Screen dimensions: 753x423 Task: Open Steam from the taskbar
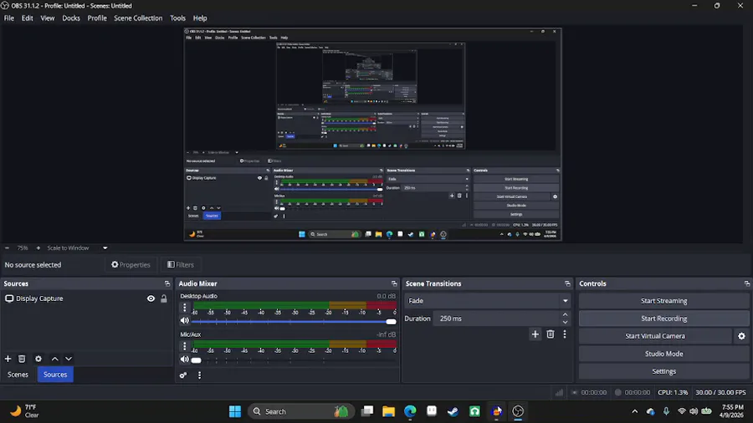point(453,411)
